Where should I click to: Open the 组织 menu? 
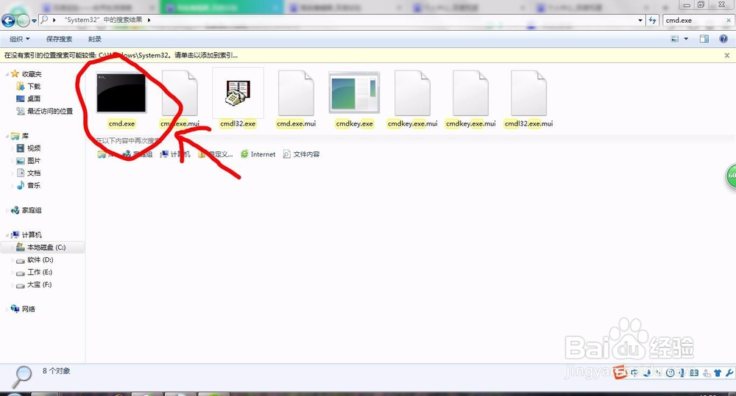pos(19,39)
